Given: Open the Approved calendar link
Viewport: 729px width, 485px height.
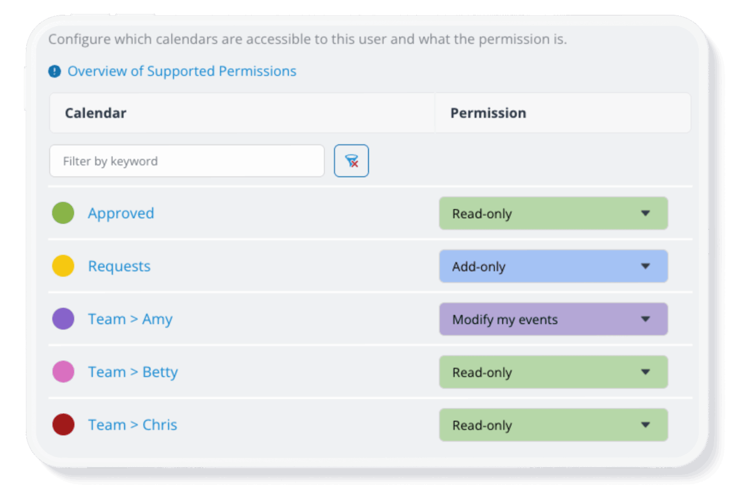Looking at the screenshot, I should pyautogui.click(x=121, y=213).
